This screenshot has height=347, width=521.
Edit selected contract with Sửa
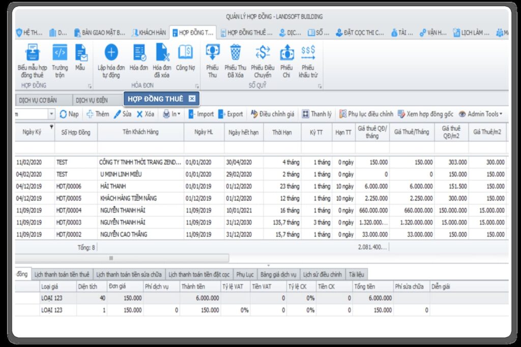[x=122, y=114]
